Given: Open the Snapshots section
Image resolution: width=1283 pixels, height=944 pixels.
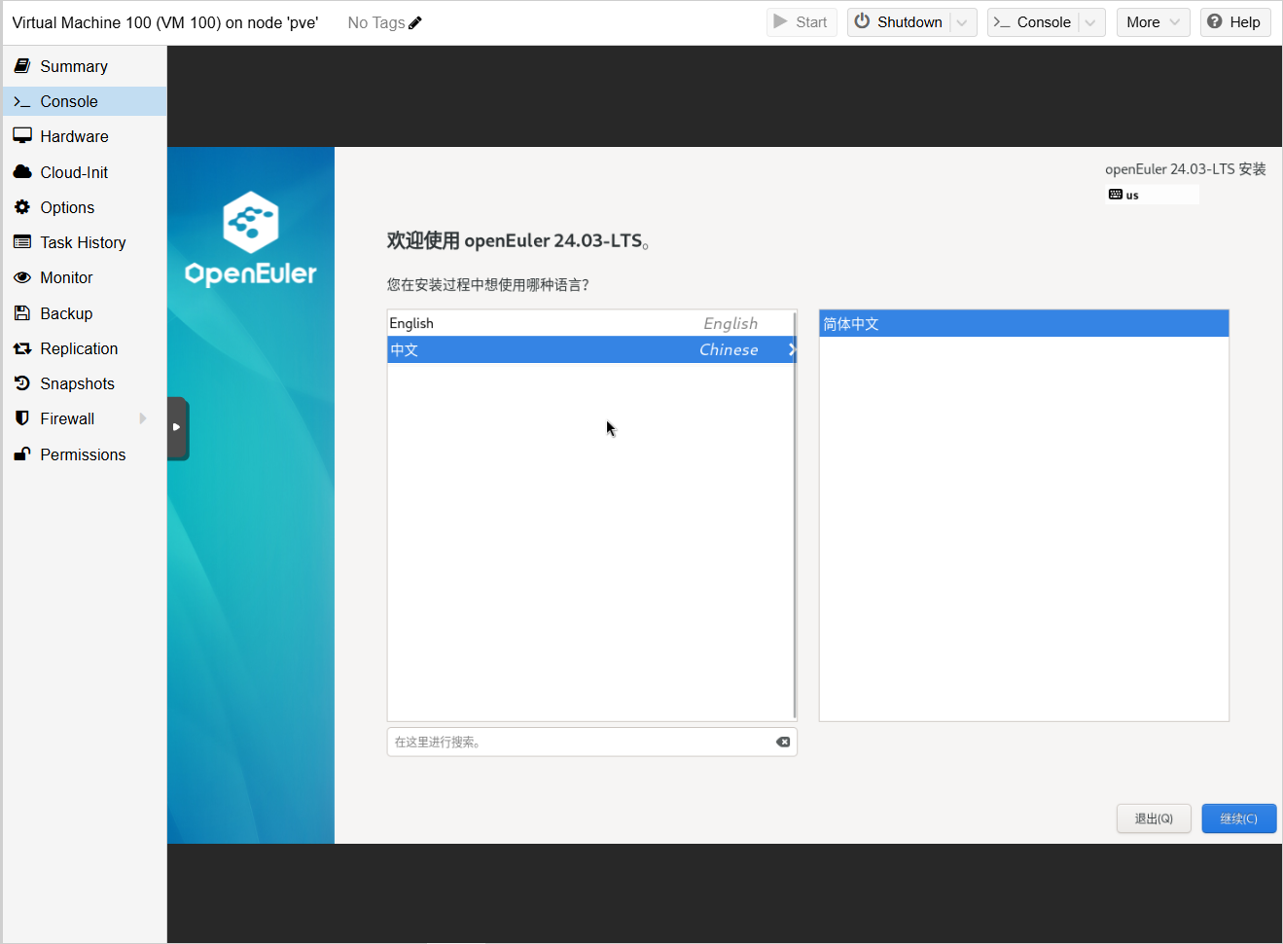Looking at the screenshot, I should click(77, 383).
